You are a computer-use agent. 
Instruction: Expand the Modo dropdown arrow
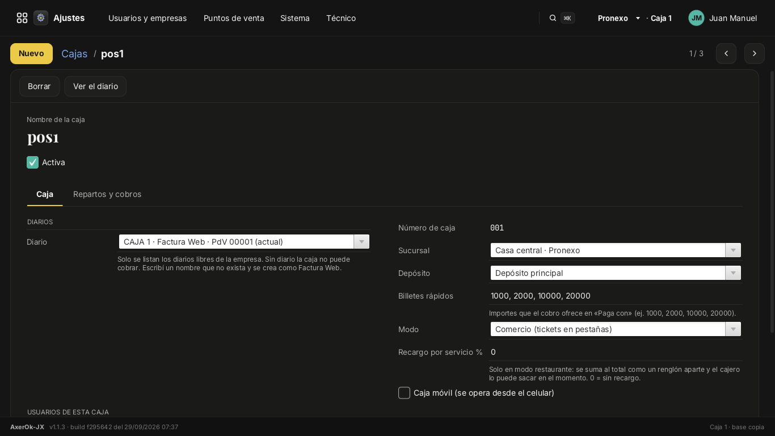pos(733,329)
